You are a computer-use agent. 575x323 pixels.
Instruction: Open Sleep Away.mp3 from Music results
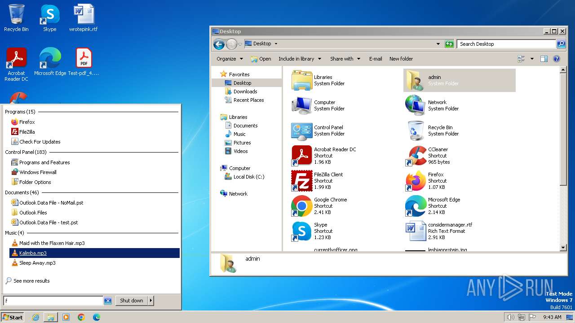(x=94, y=263)
